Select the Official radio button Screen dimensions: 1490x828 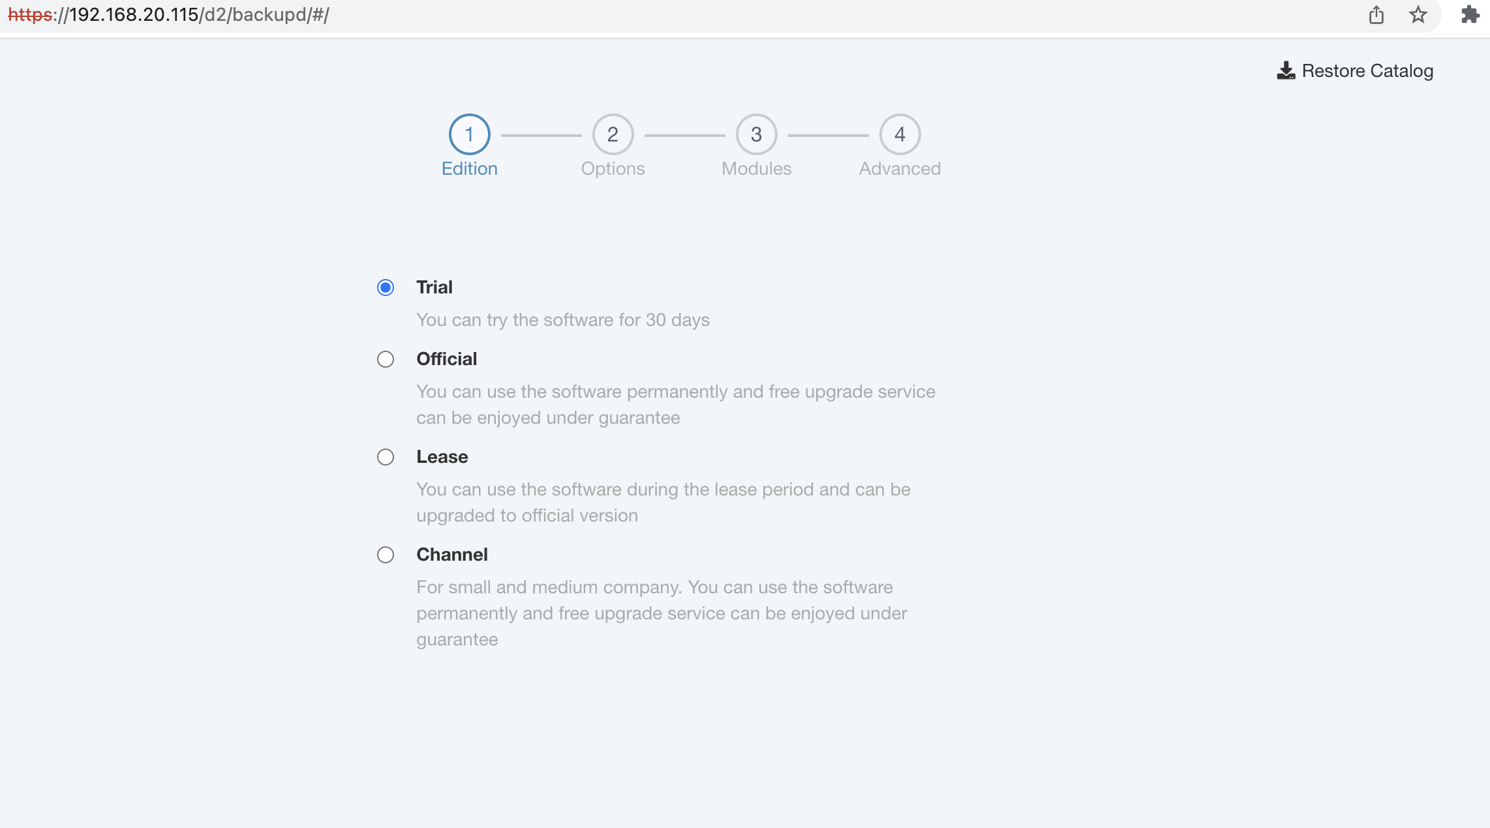(x=386, y=359)
